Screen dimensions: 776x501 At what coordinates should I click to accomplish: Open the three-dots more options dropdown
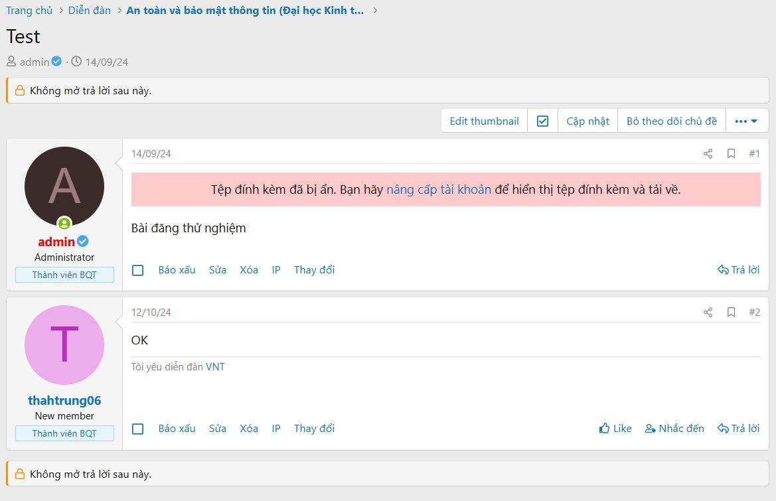click(x=747, y=121)
